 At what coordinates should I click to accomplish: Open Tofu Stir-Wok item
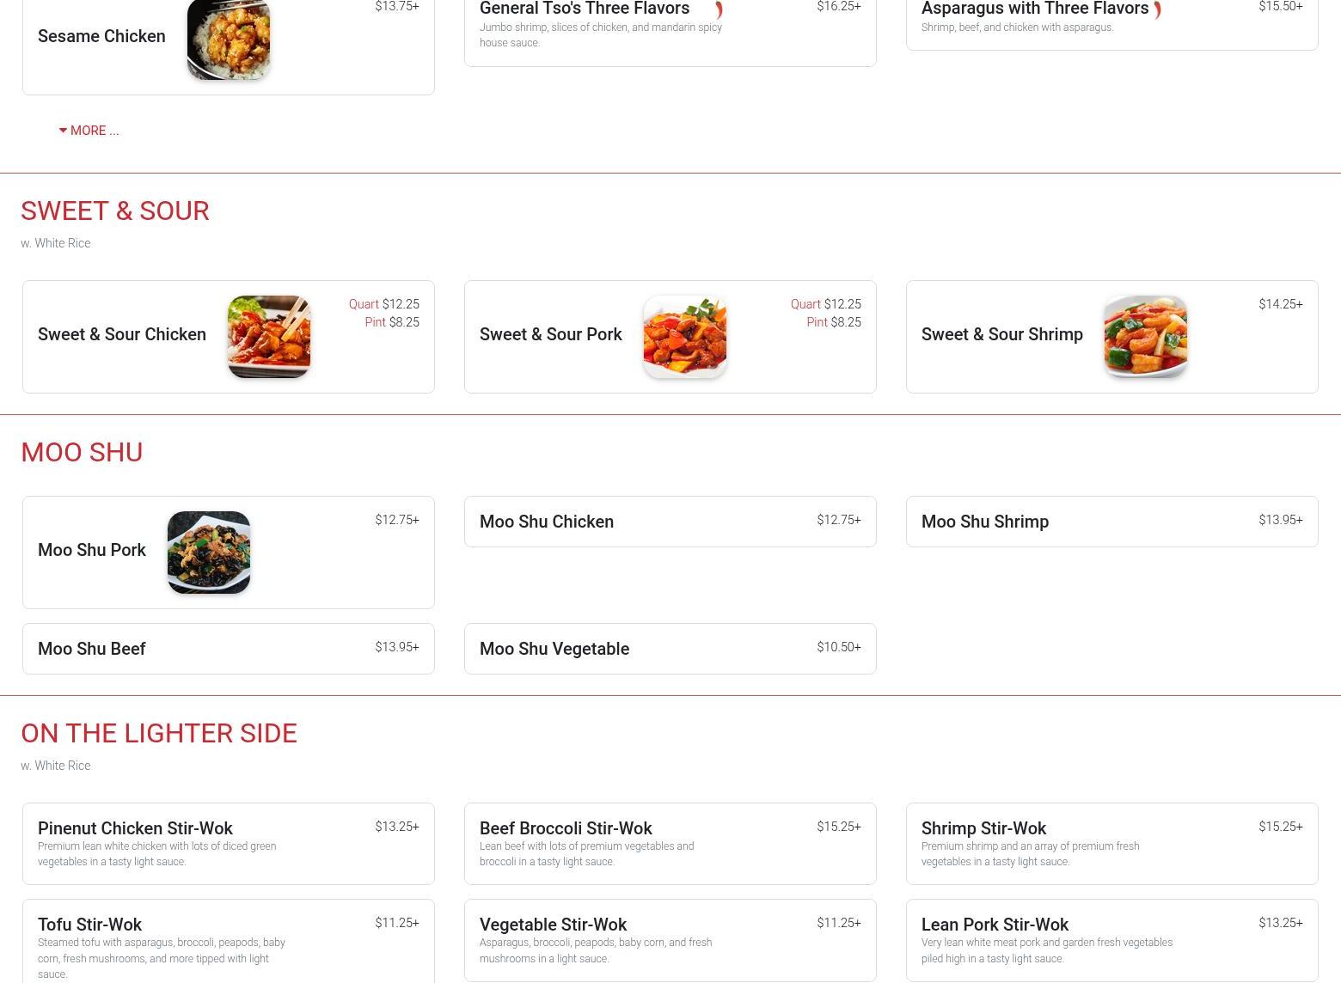[229, 941]
